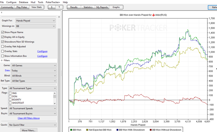Open the Buyin dropdown
Image resolution: width=217 pixels, height=132 pixels.
coord(32,113)
